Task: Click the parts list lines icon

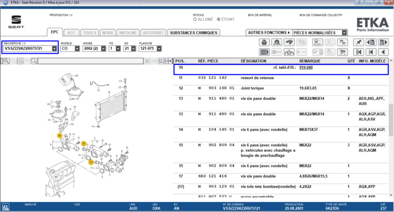Action: 264,52
